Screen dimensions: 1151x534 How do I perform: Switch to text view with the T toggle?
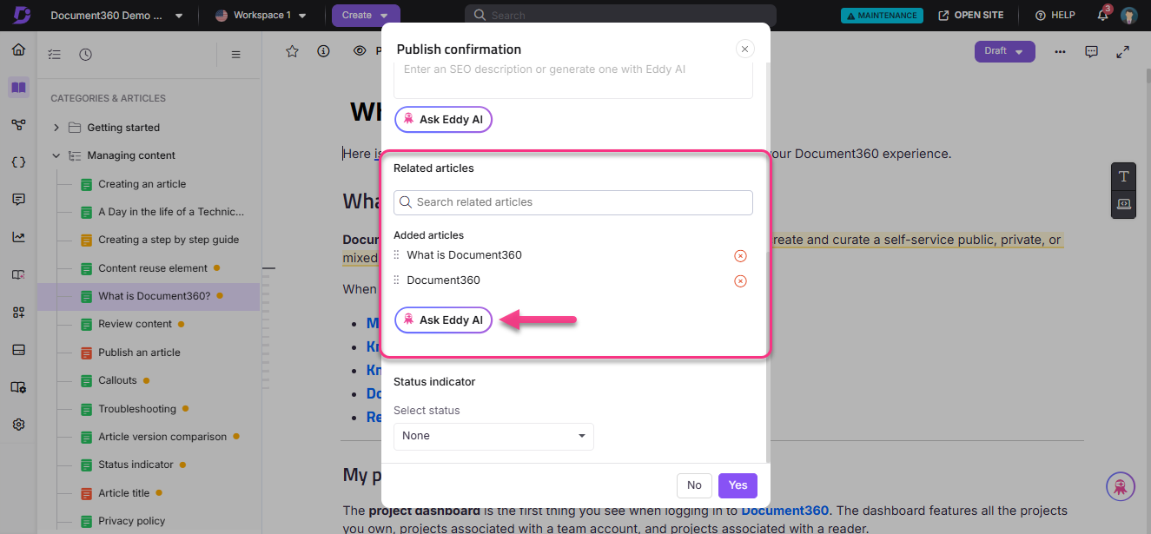tap(1123, 176)
